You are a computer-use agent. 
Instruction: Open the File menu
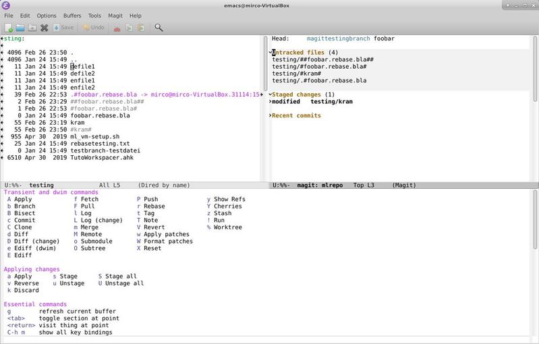(x=9, y=16)
